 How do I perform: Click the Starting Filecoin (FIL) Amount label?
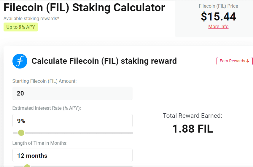coord(44,81)
